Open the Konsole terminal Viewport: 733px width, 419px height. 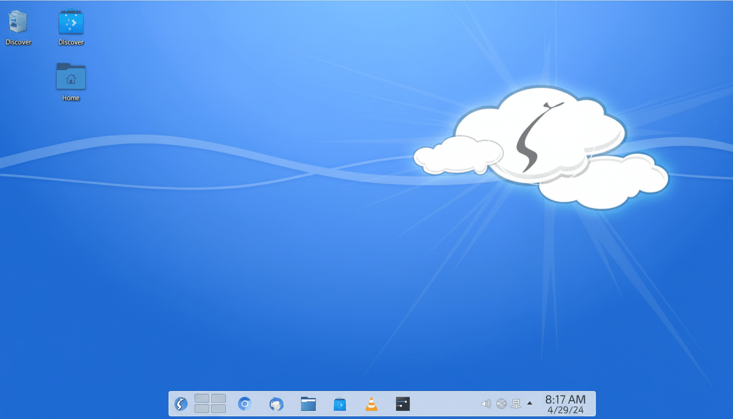pyautogui.click(x=402, y=403)
